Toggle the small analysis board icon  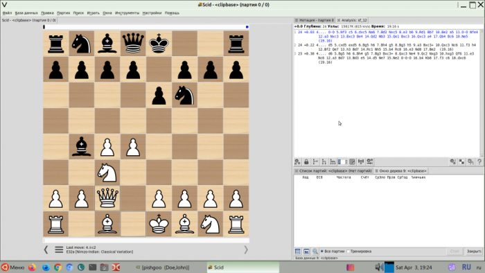coord(462,161)
